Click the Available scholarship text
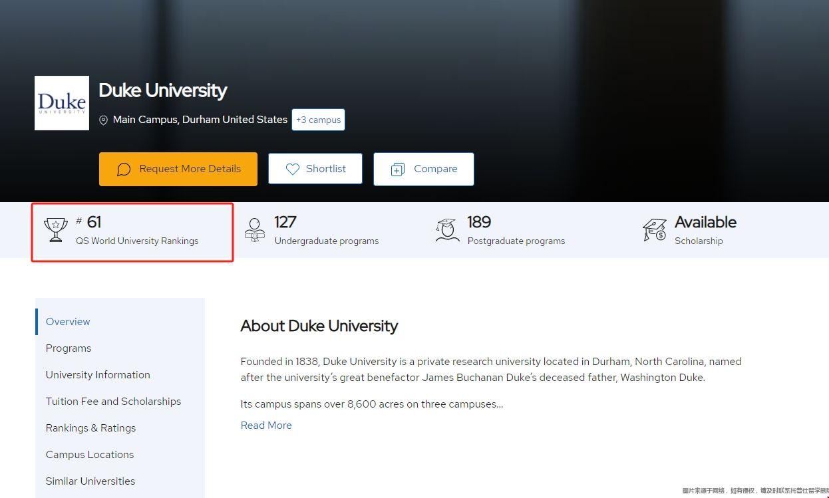Viewport: 829px width, 498px height. pyautogui.click(x=705, y=221)
